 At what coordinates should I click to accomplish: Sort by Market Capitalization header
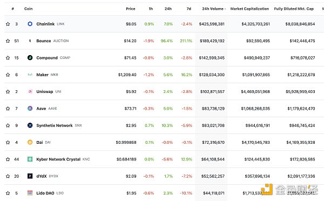point(249,9)
